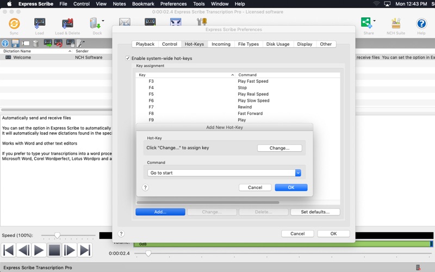Click the Sync toolbar icon
This screenshot has width=435, height=272.
[x=14, y=23]
